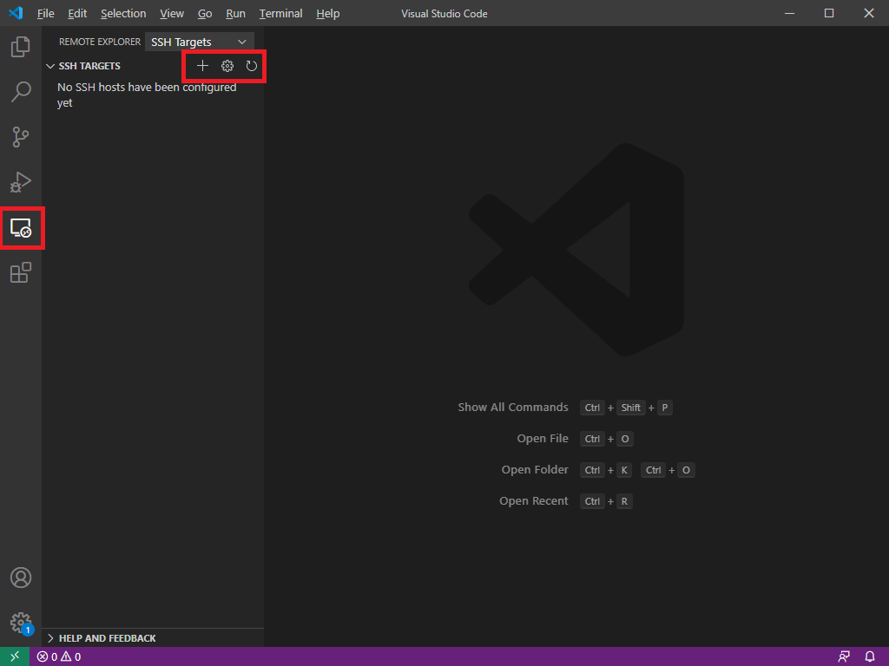Maximize the Visual Studio Code window
This screenshot has height=666, width=889.
829,13
